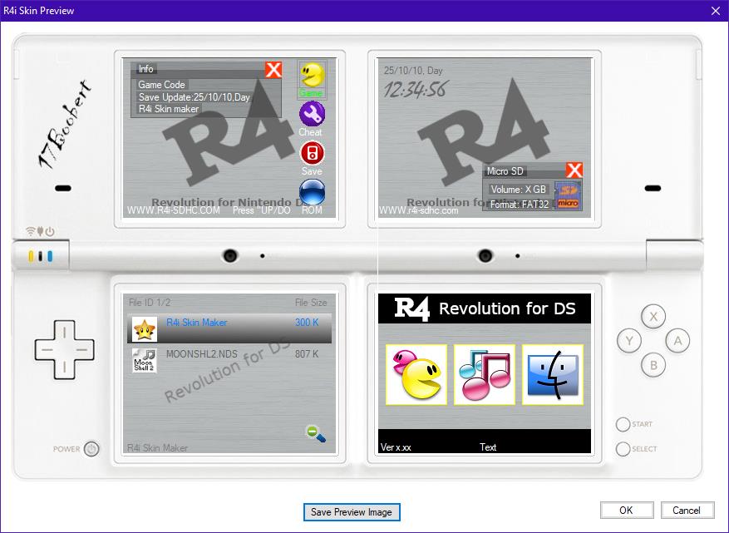Close the Info panel with red X
The image size is (729, 533).
click(x=273, y=70)
